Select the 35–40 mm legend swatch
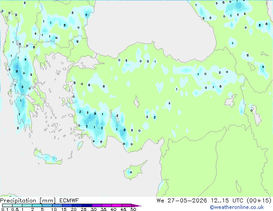The width and height of the screenshot is (273, 211). pyautogui.click(x=107, y=205)
